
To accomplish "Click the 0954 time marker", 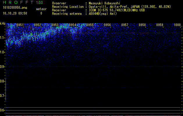I will [x=72, y=25].
